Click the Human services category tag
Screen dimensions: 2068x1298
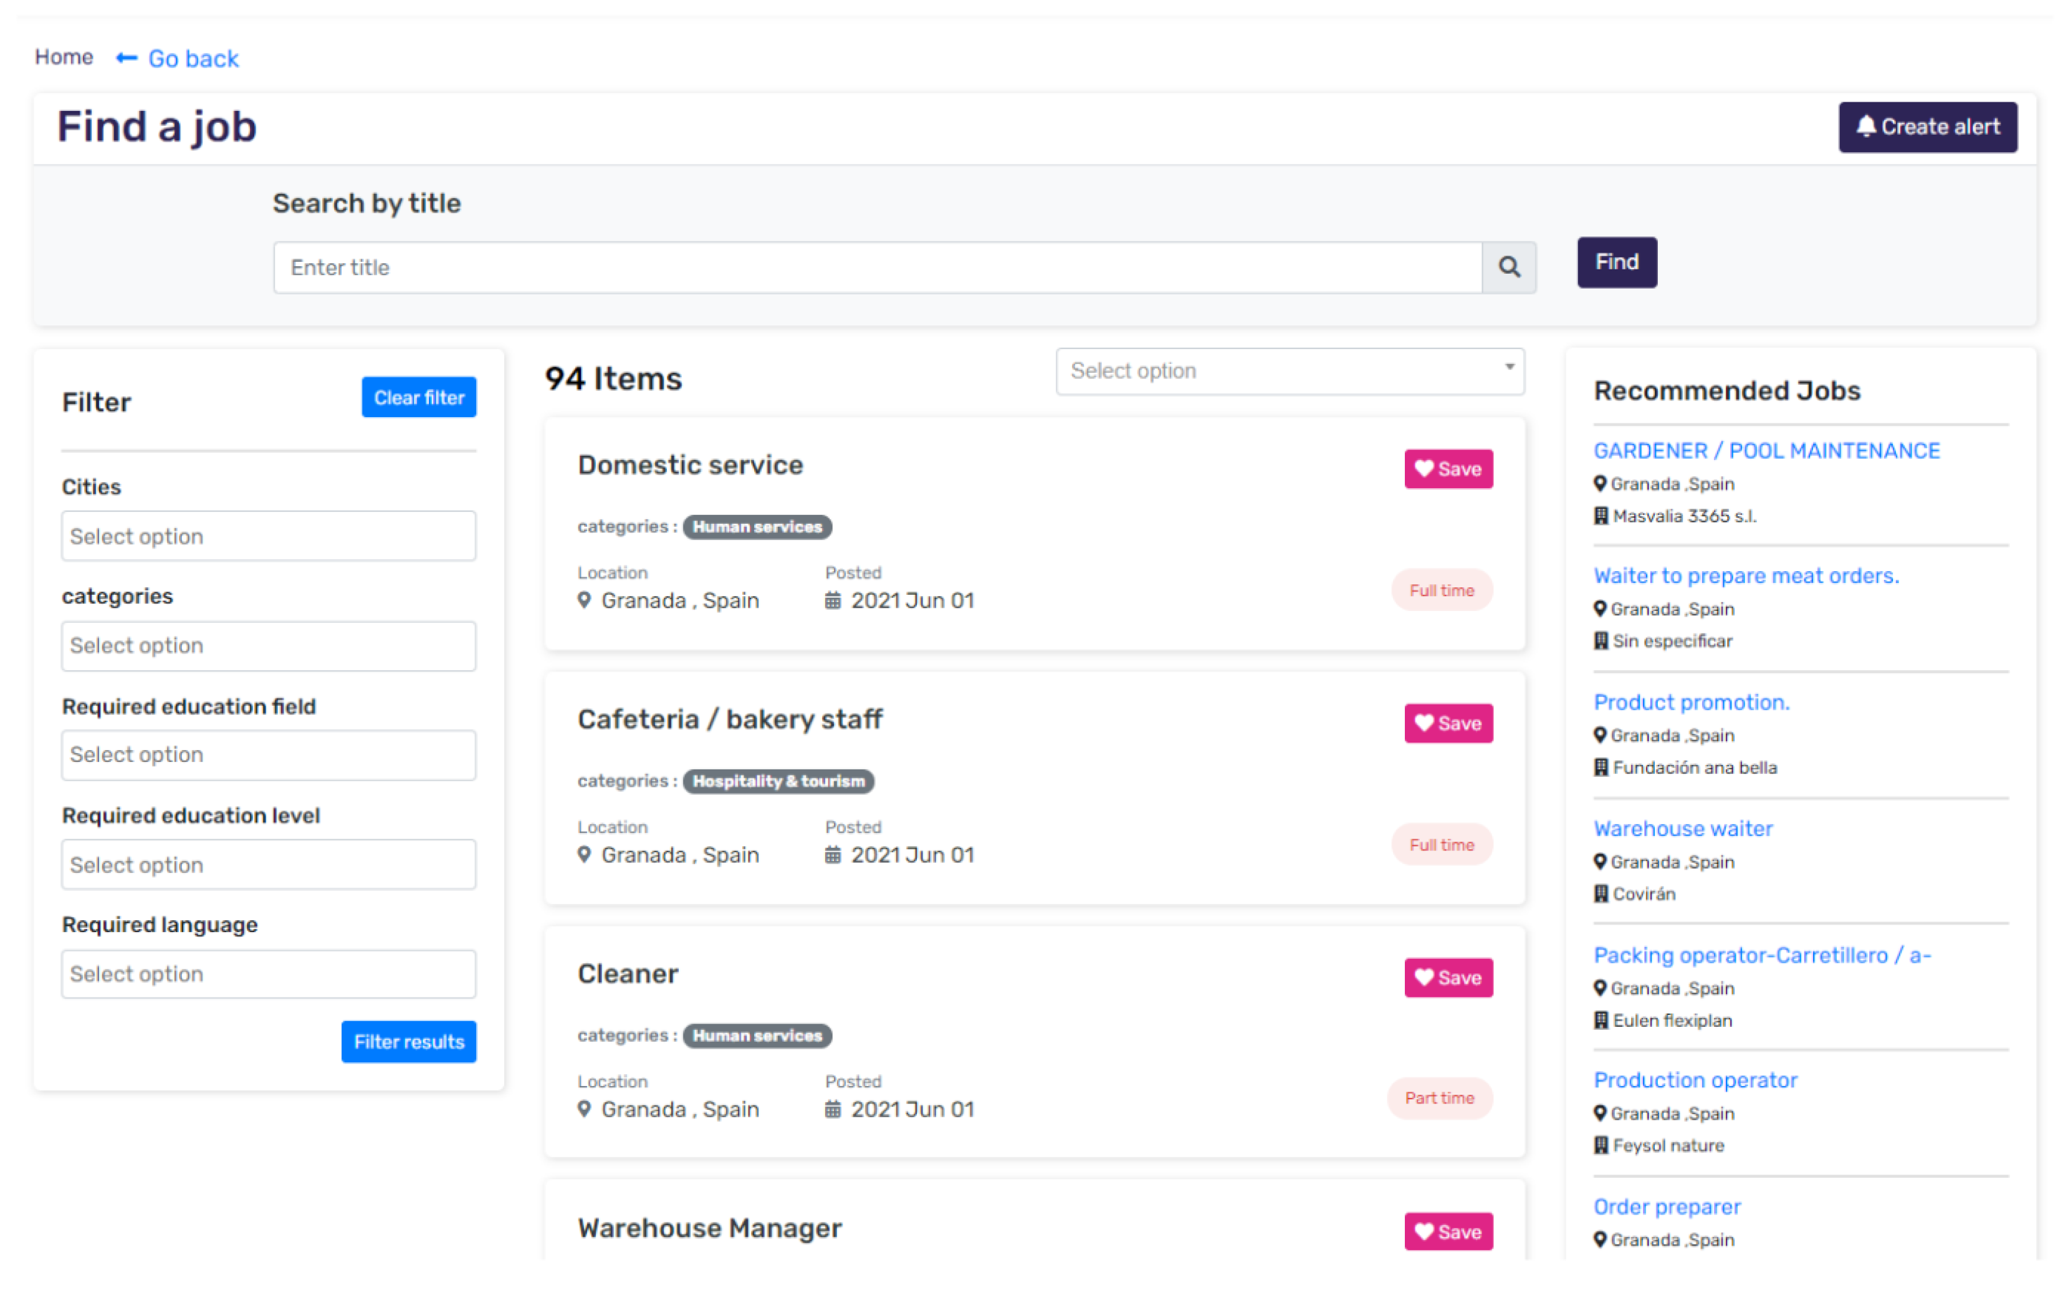[757, 526]
